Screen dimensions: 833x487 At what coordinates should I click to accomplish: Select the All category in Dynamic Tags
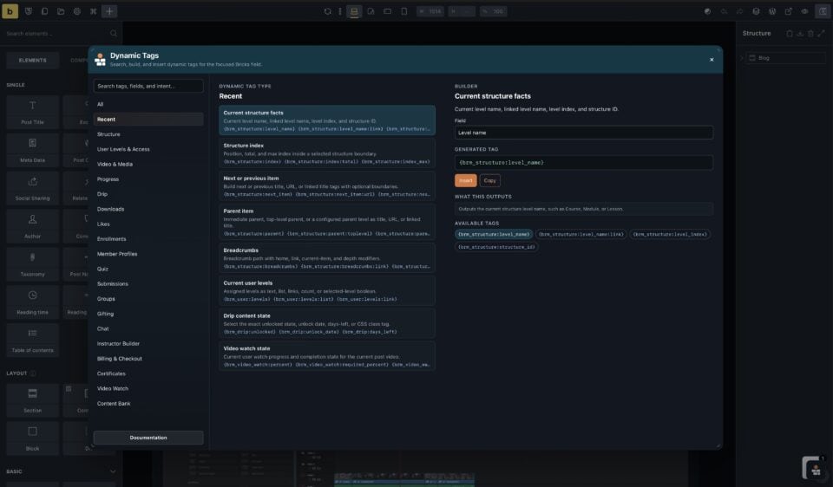pyautogui.click(x=148, y=105)
